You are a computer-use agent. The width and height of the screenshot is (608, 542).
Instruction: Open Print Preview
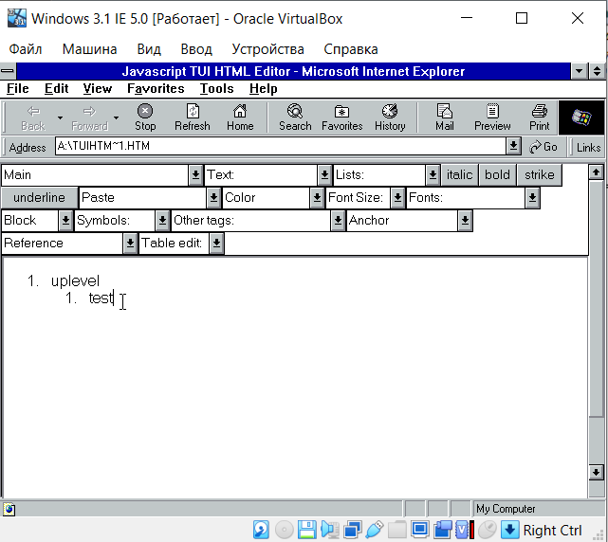(x=492, y=117)
